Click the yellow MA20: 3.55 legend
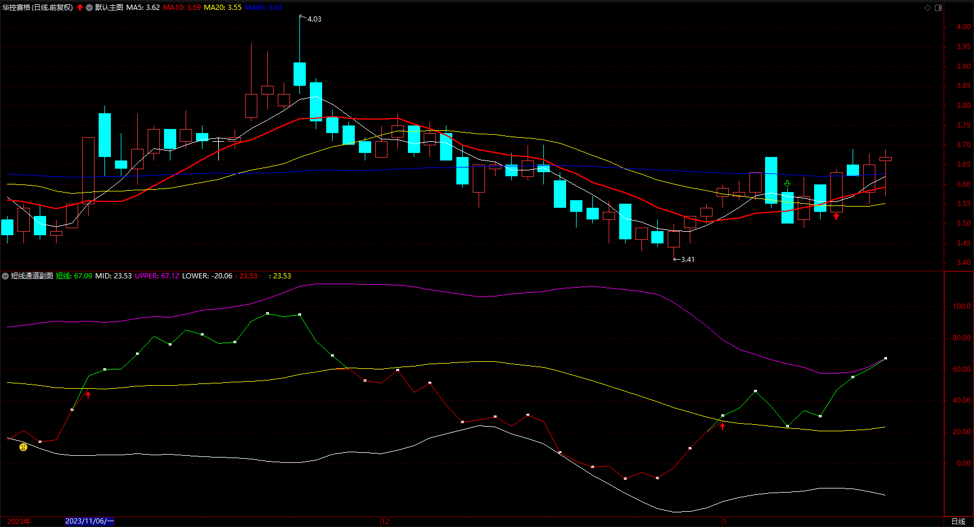The image size is (974, 527). point(222,8)
